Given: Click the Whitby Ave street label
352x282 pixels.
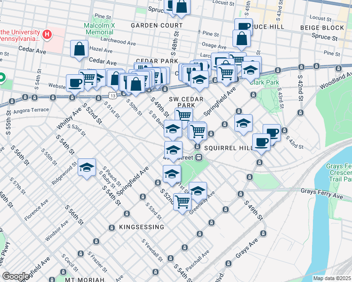Looking at the screenshot, I should [x=69, y=118].
